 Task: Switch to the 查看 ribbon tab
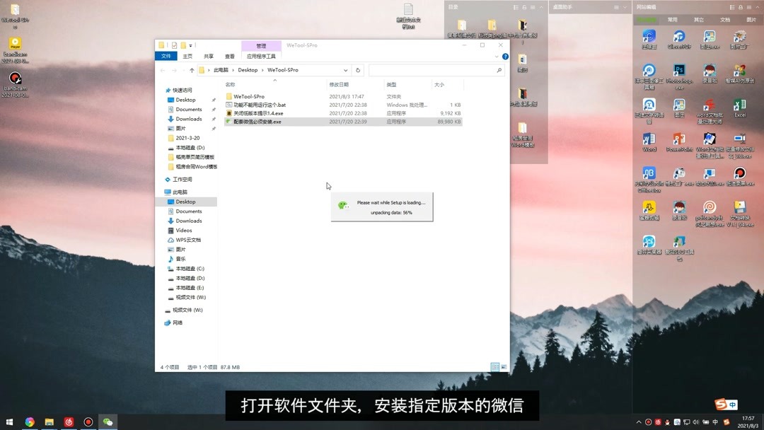tap(229, 56)
